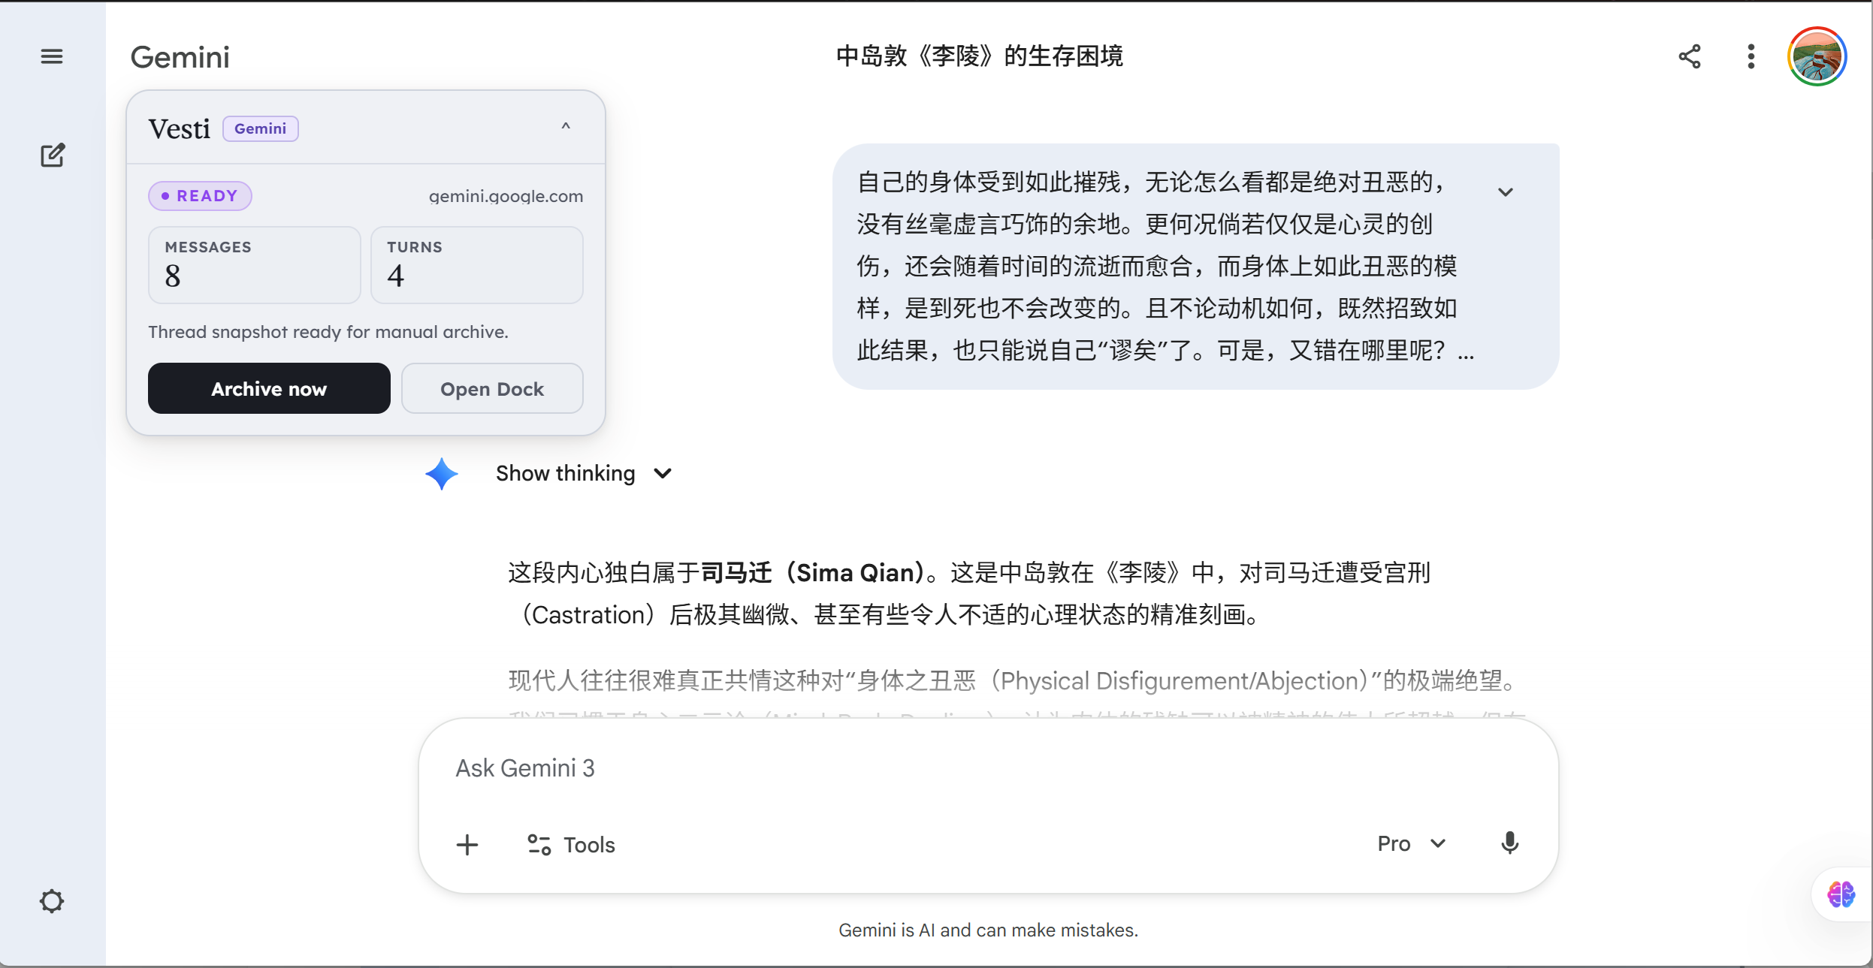This screenshot has height=968, width=1873.
Task: Click the Archive now button
Action: point(269,388)
